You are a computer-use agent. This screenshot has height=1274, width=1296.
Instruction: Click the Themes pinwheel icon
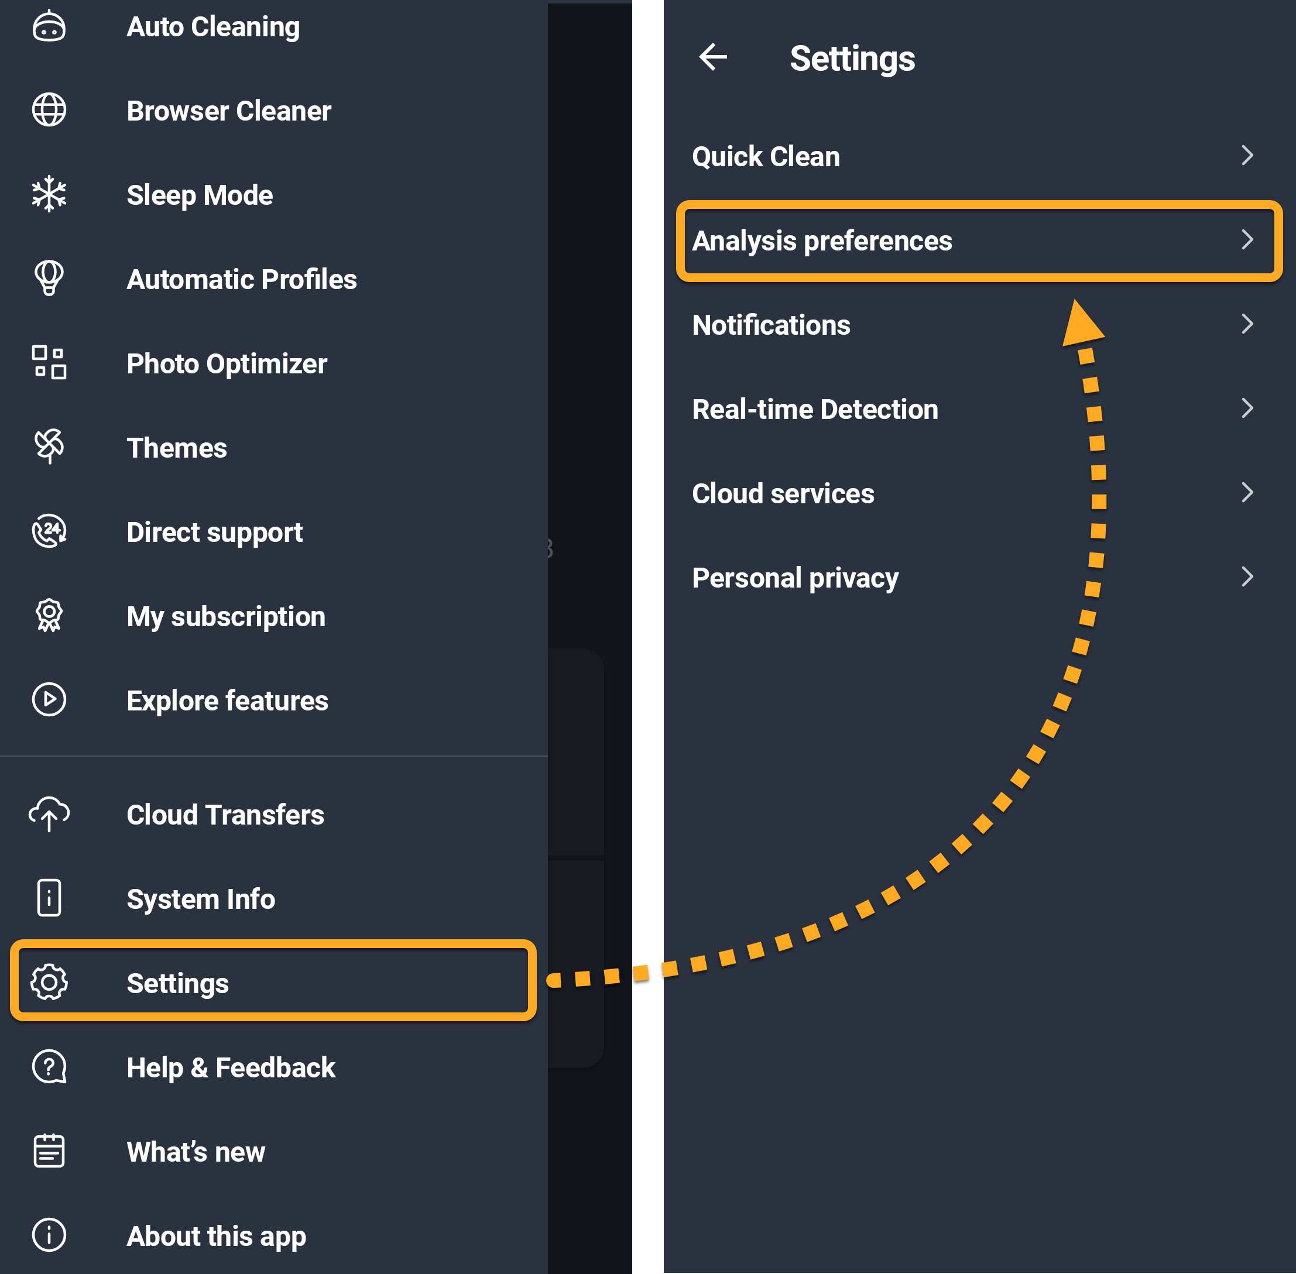click(x=49, y=447)
